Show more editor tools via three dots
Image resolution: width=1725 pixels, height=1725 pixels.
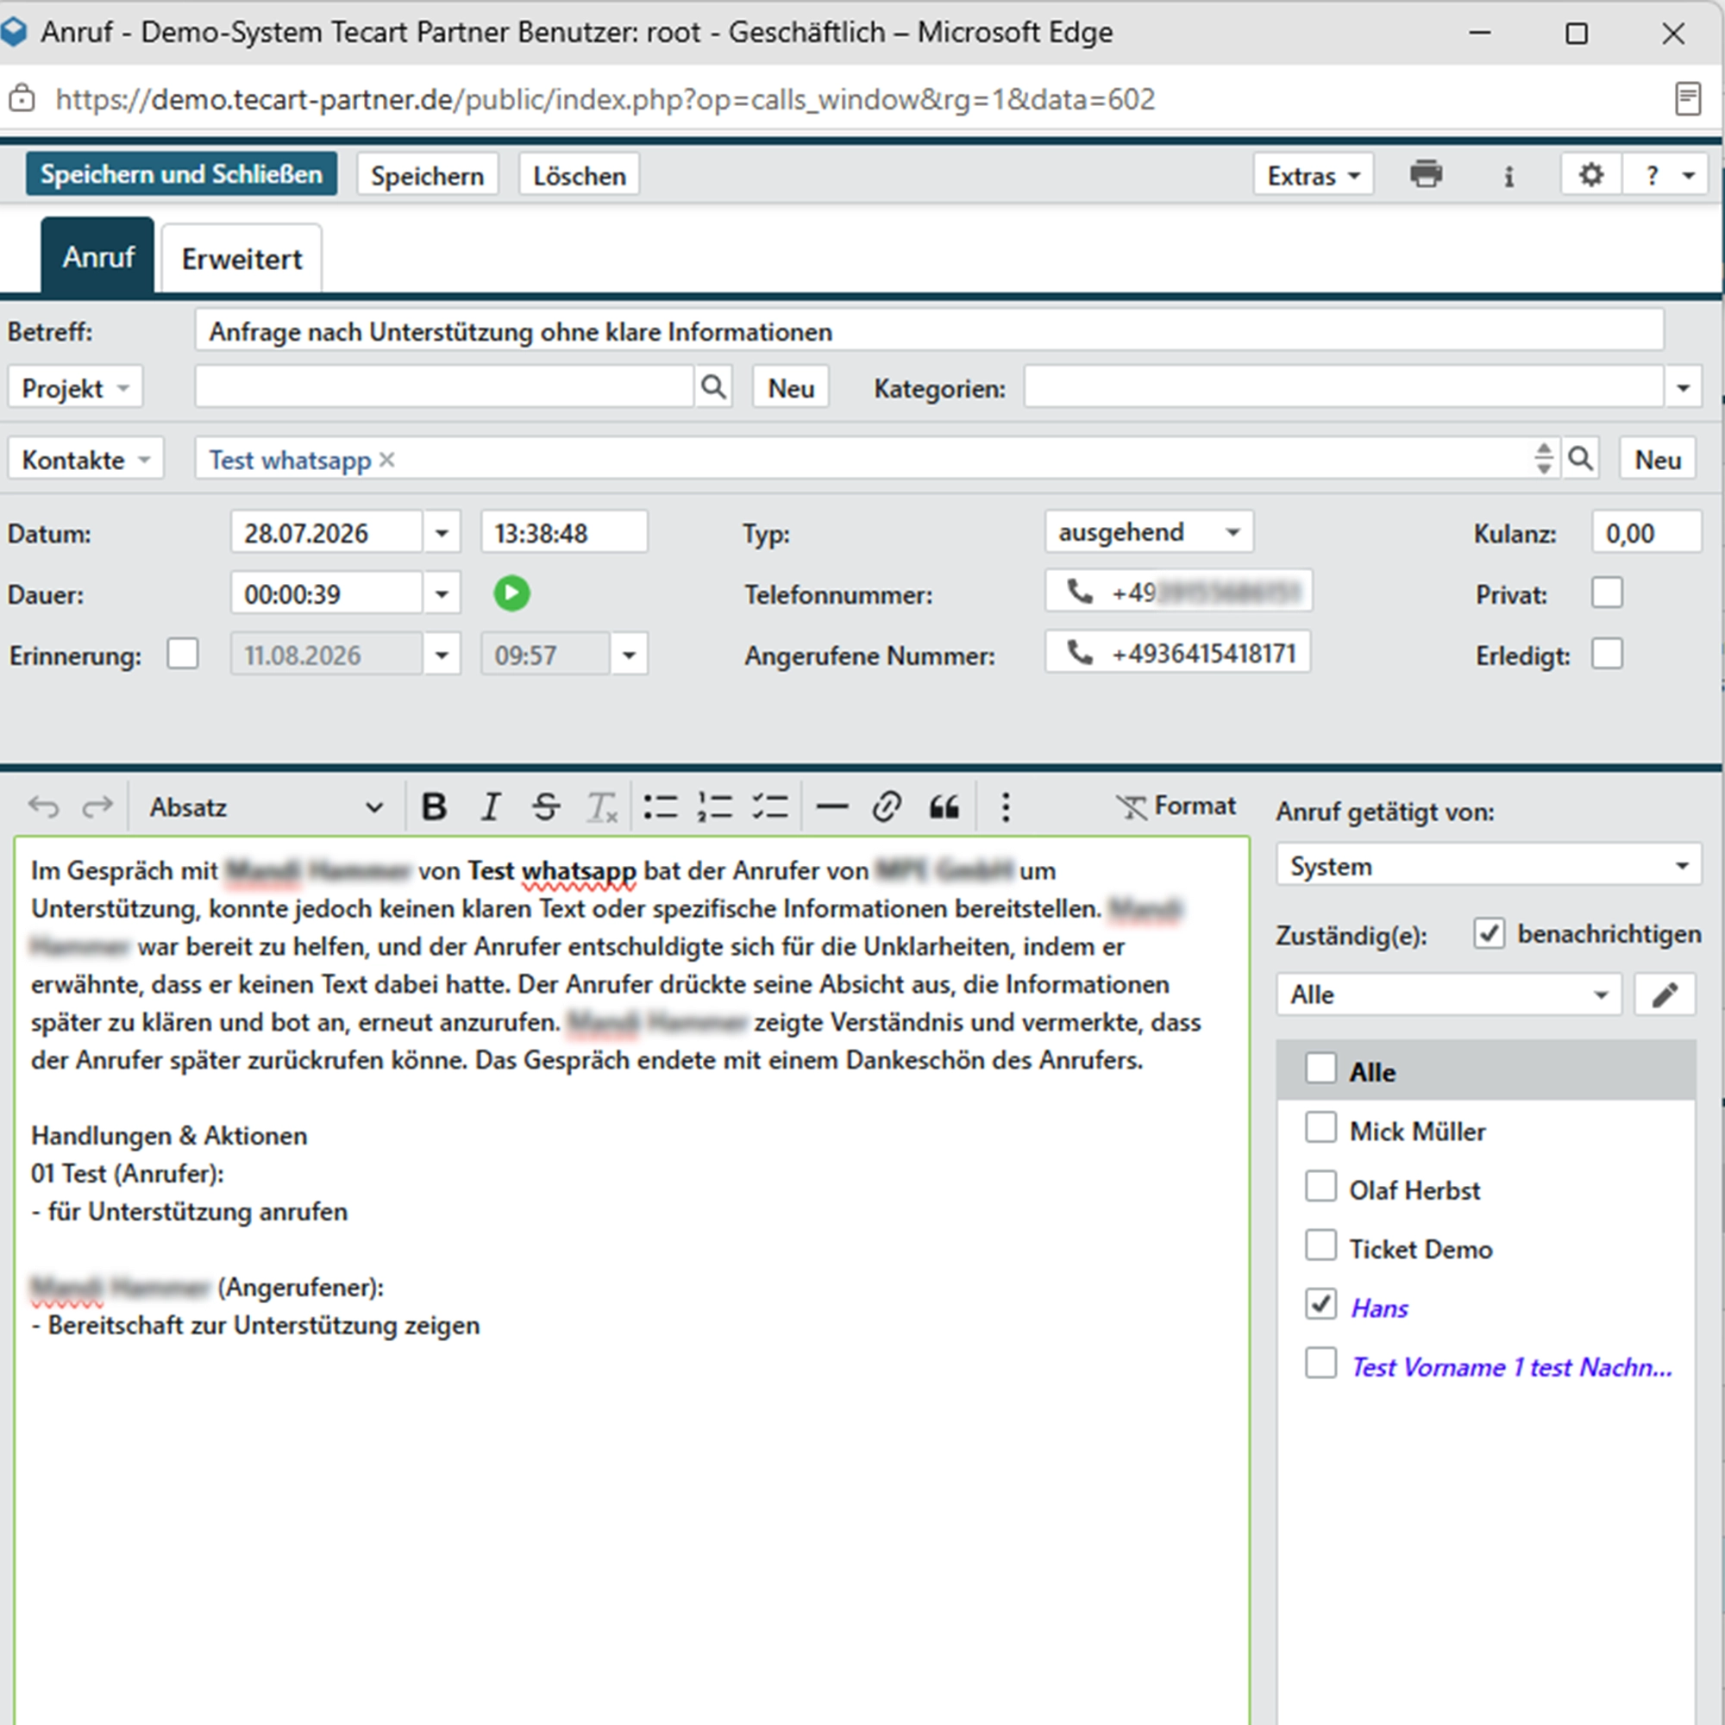coord(1006,807)
